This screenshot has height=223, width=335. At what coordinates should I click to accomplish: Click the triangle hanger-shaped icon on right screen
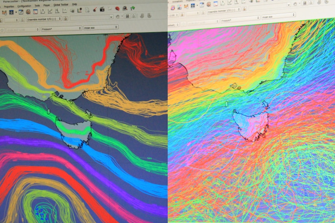tap(223, 3)
